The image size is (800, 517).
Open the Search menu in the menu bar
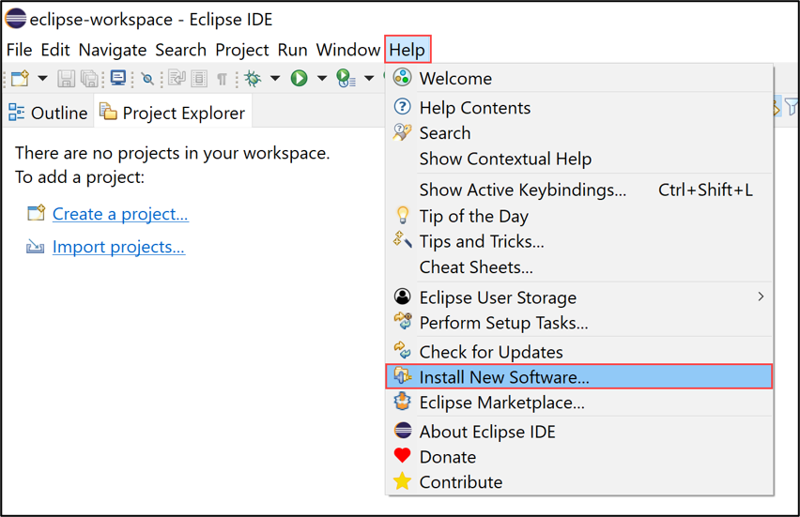click(x=180, y=50)
